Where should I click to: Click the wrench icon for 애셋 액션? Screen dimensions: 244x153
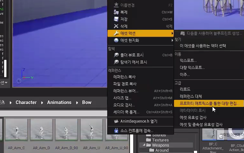116,33
